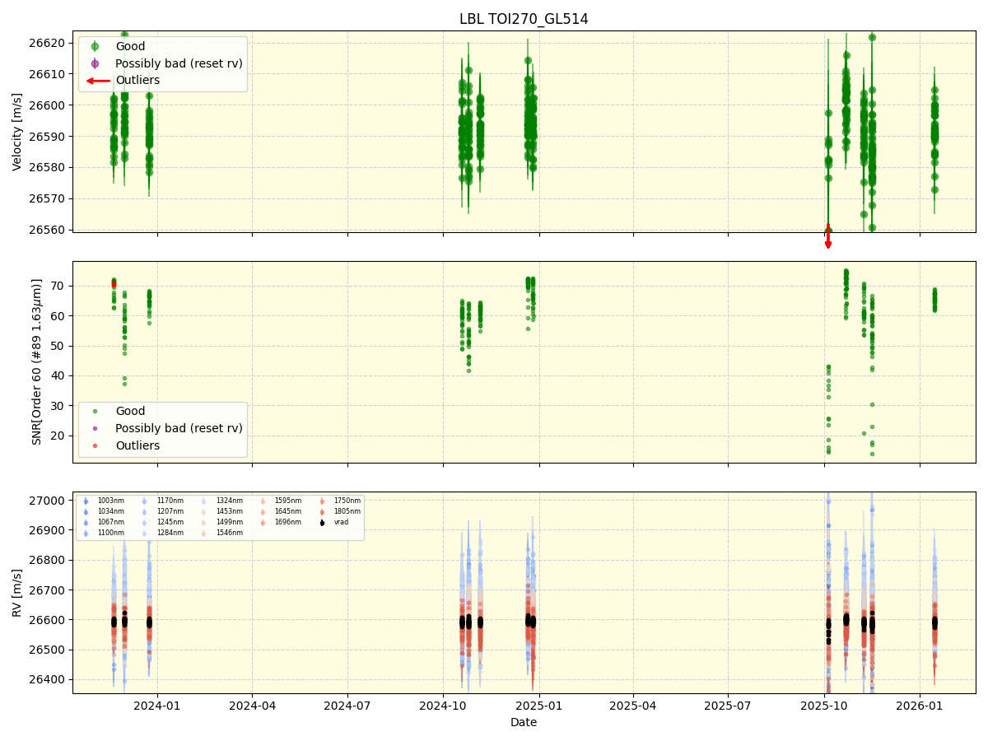Select the 1207nm legend entry

(170, 511)
